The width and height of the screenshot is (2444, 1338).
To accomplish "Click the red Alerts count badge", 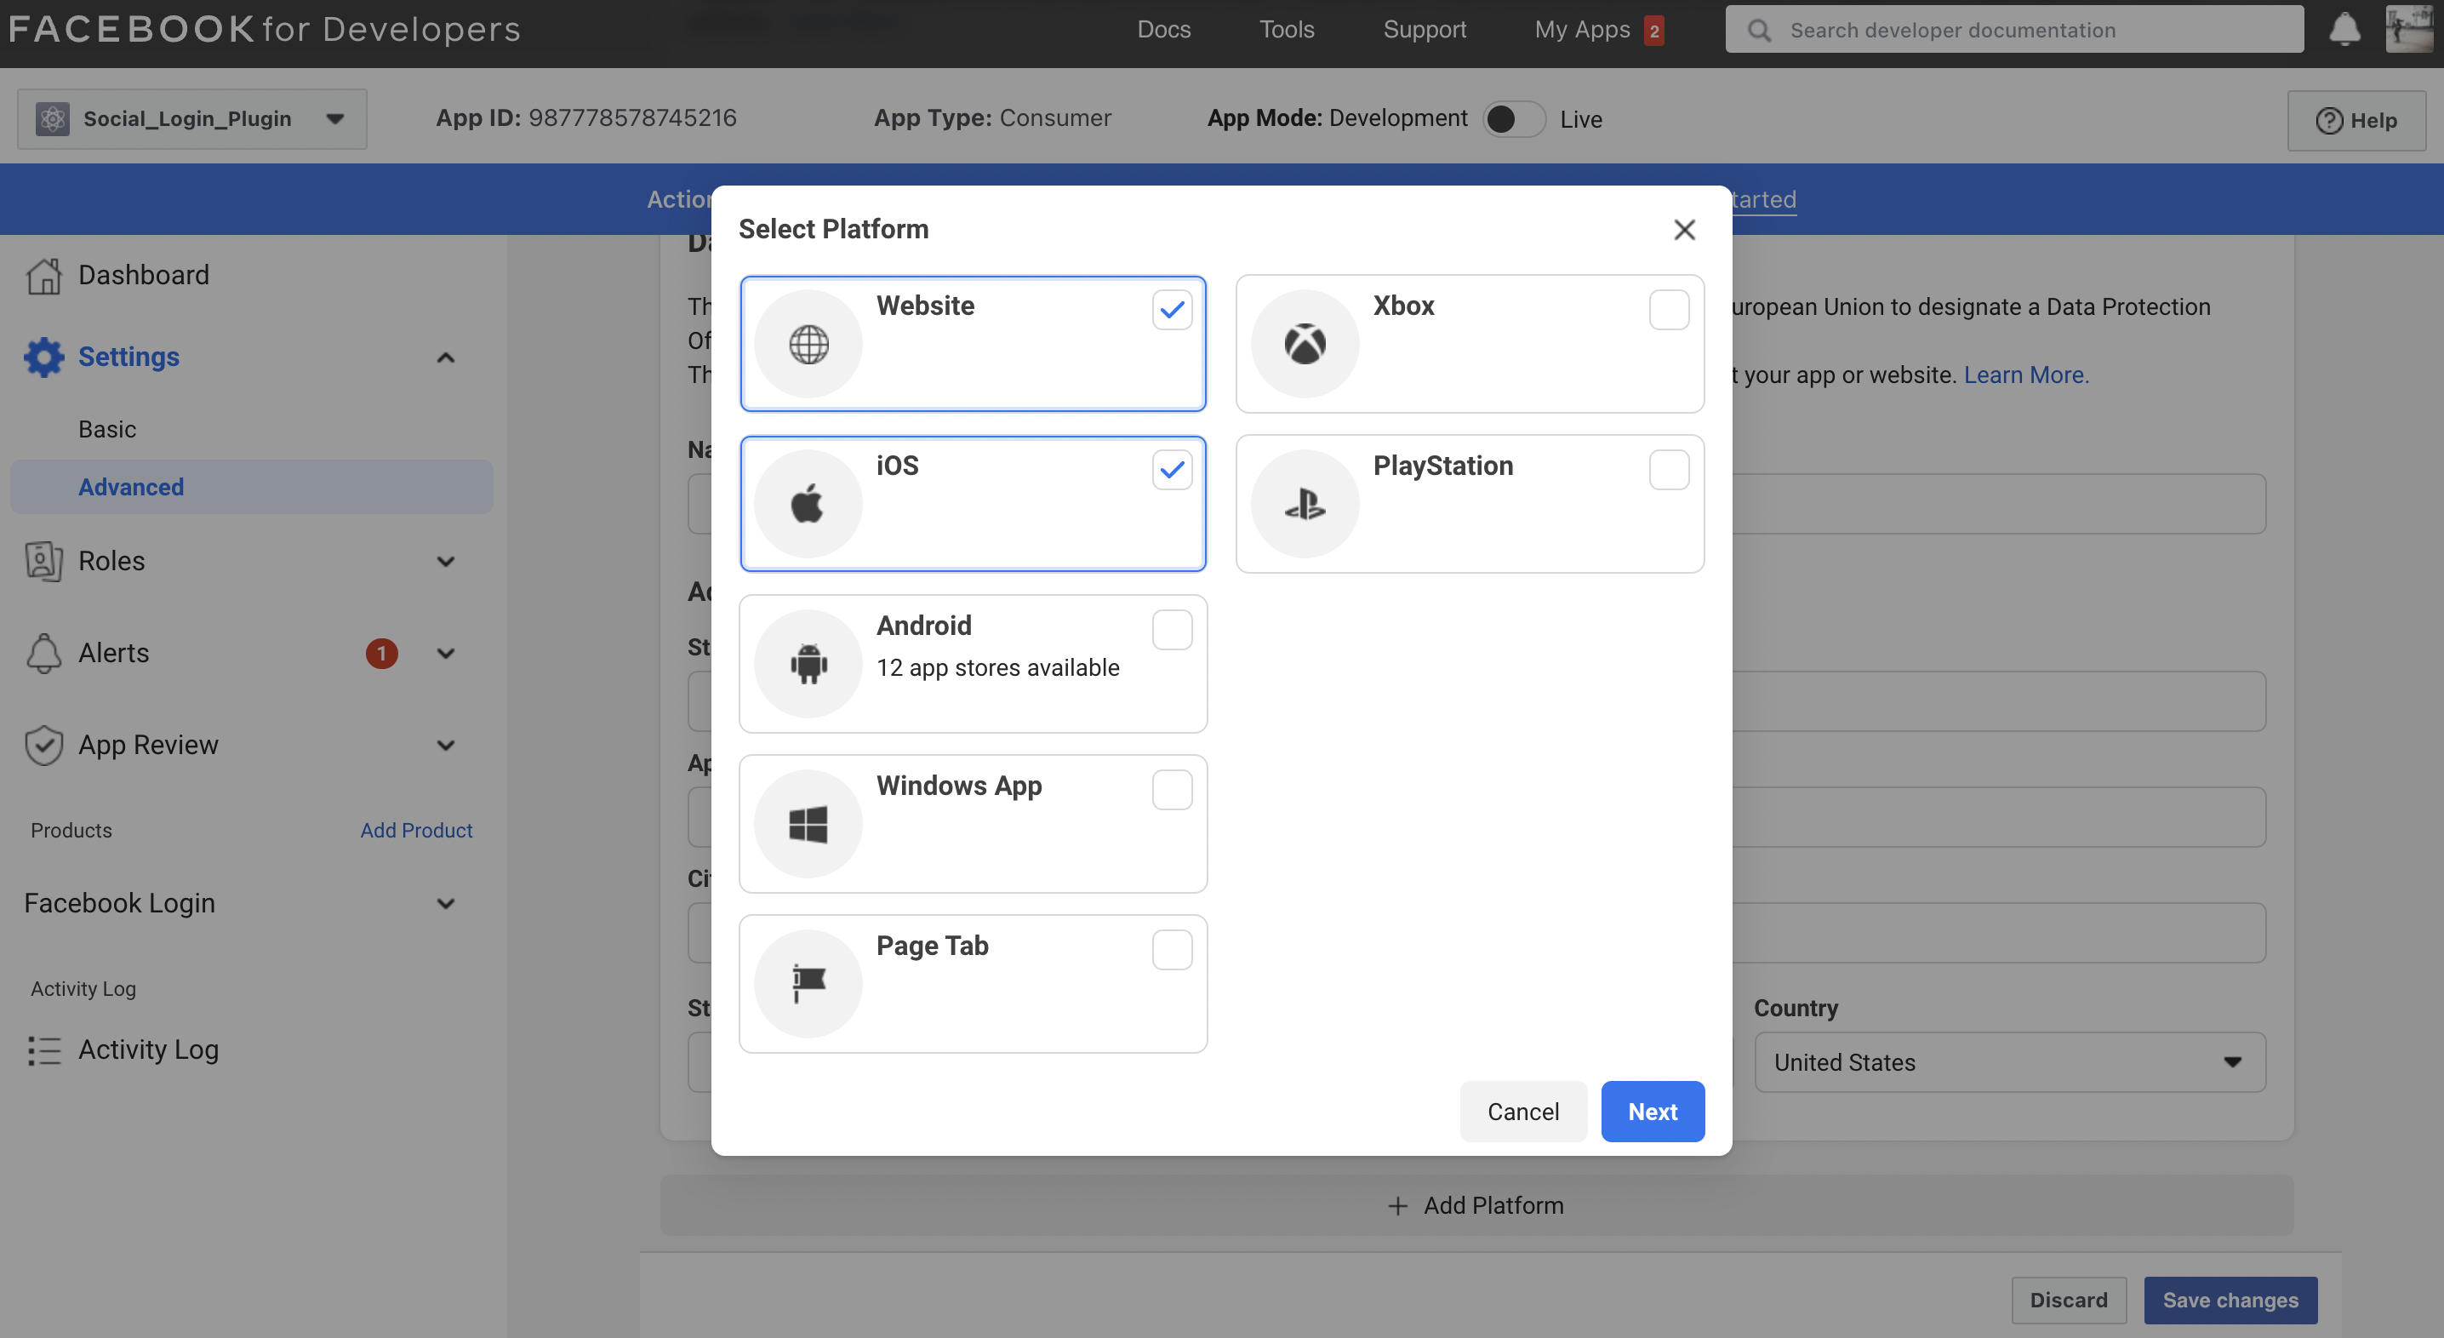I will (x=381, y=653).
